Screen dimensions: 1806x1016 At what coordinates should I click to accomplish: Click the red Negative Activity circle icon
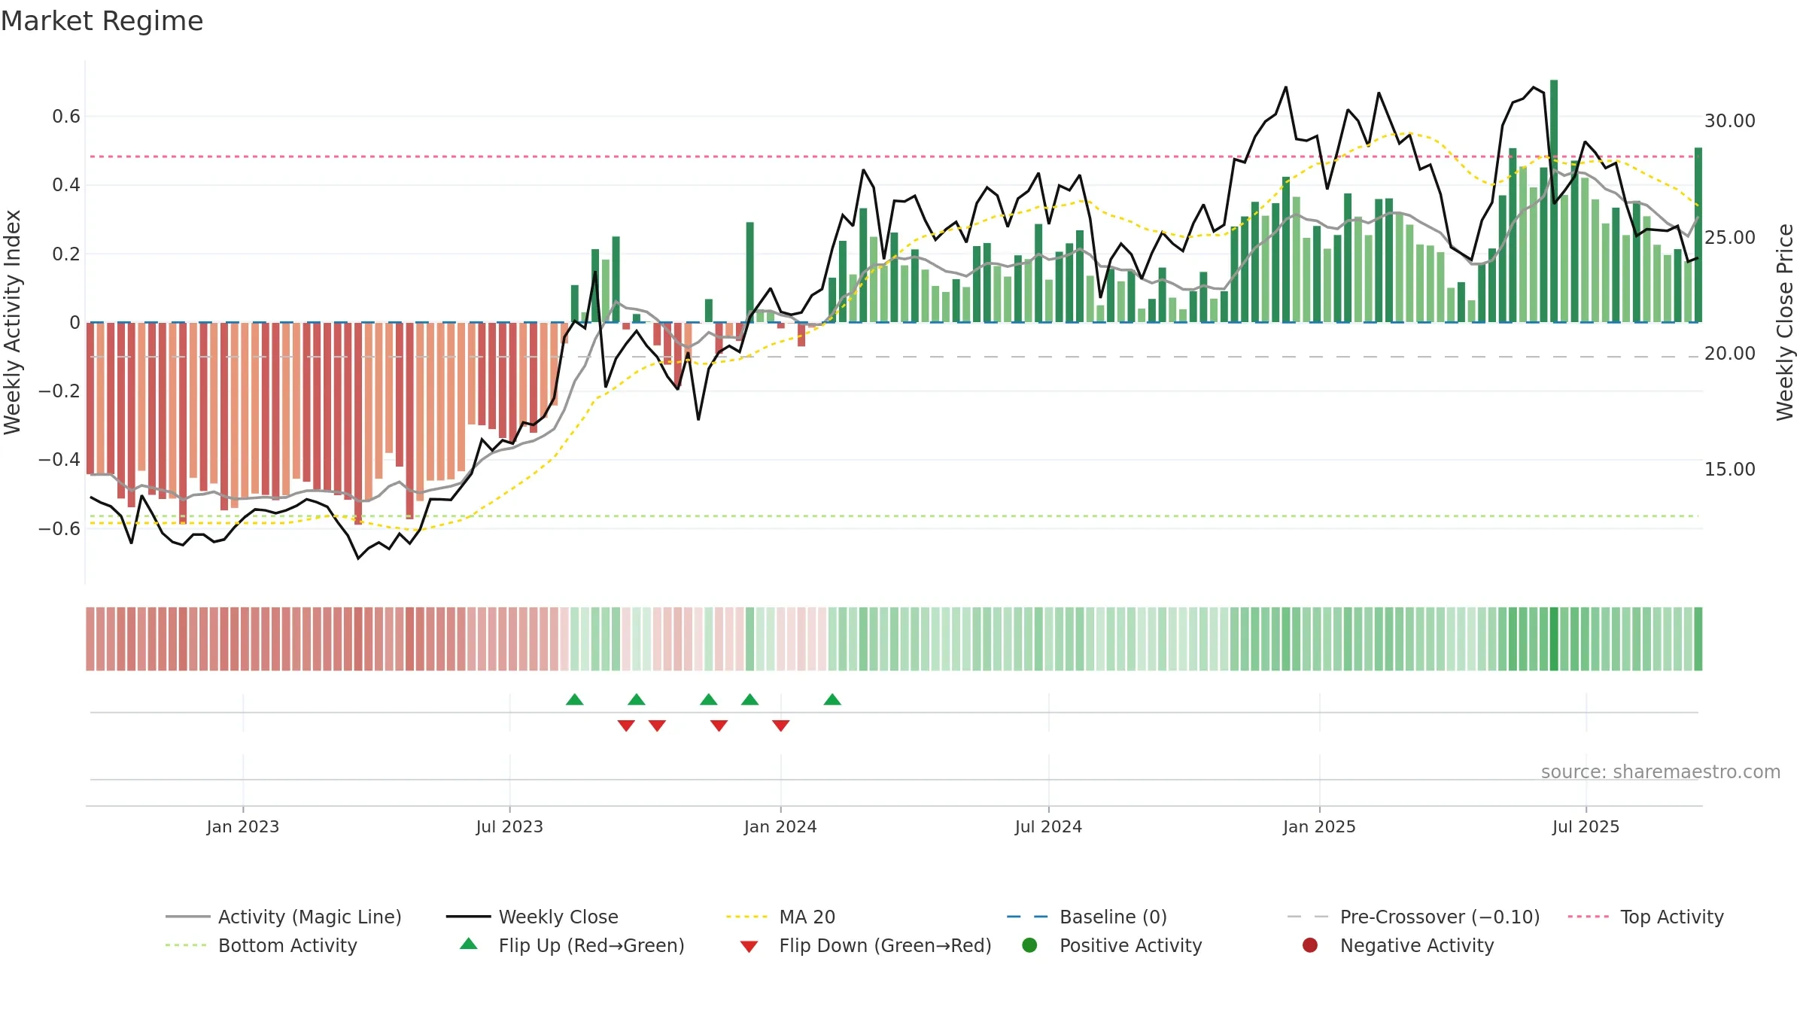[x=1310, y=945]
